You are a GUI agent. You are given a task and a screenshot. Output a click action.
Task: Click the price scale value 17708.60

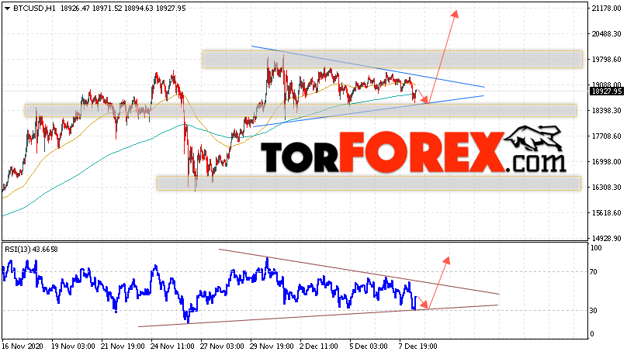point(606,136)
